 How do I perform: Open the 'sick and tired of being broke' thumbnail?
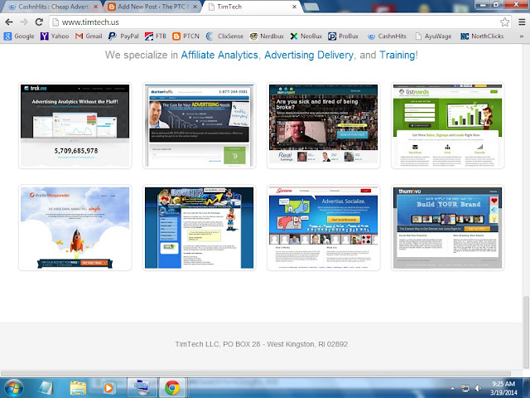coord(324,125)
